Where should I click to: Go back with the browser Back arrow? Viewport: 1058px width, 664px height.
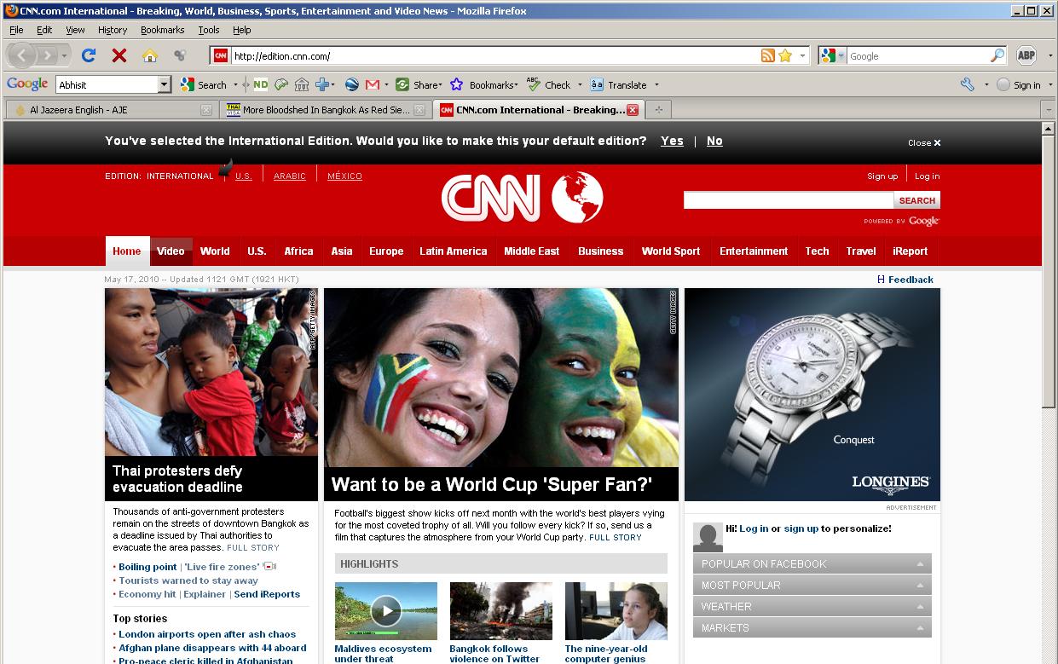(x=21, y=55)
